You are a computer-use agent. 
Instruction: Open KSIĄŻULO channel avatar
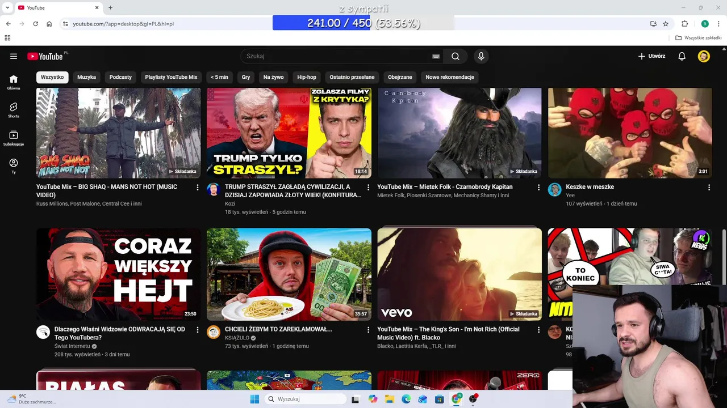[214, 332]
